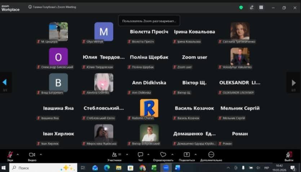Open the grid view layout icon
The height and width of the screenshot is (172, 301).
[261, 7]
